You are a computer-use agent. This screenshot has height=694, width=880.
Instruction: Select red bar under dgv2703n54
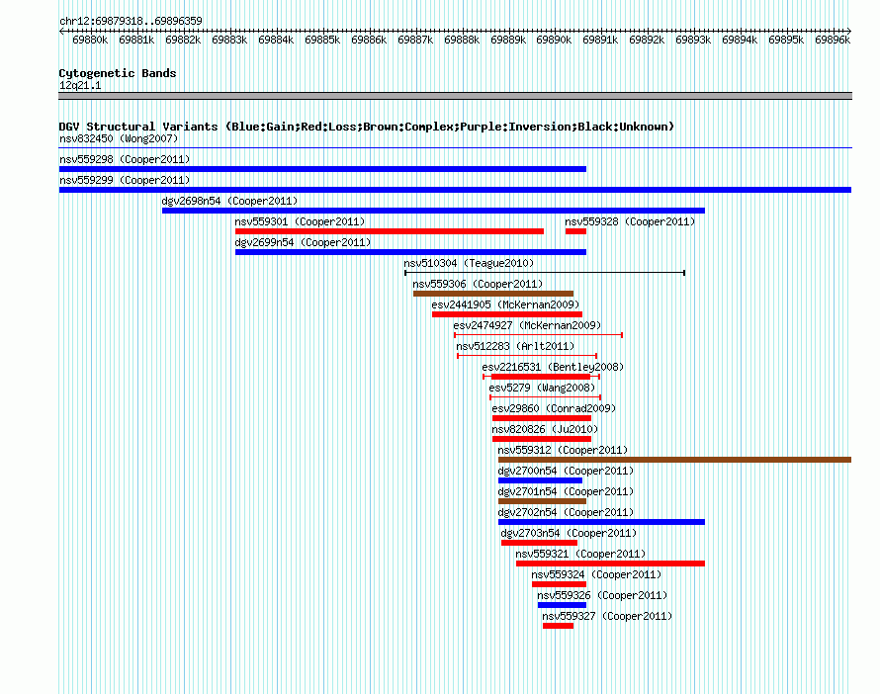[x=539, y=543]
